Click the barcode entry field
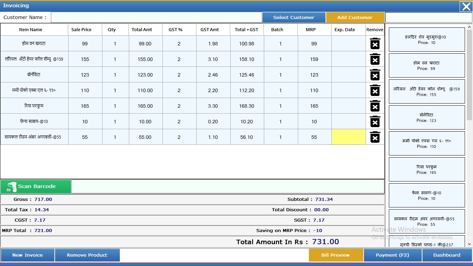The height and width of the screenshot is (266, 473). (228, 186)
